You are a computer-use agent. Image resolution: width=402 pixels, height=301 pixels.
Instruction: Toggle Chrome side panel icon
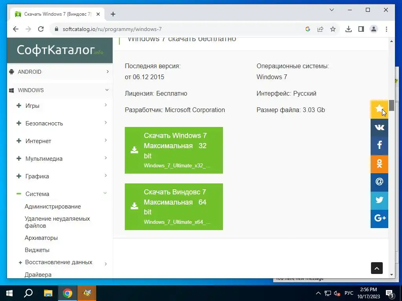click(361, 29)
